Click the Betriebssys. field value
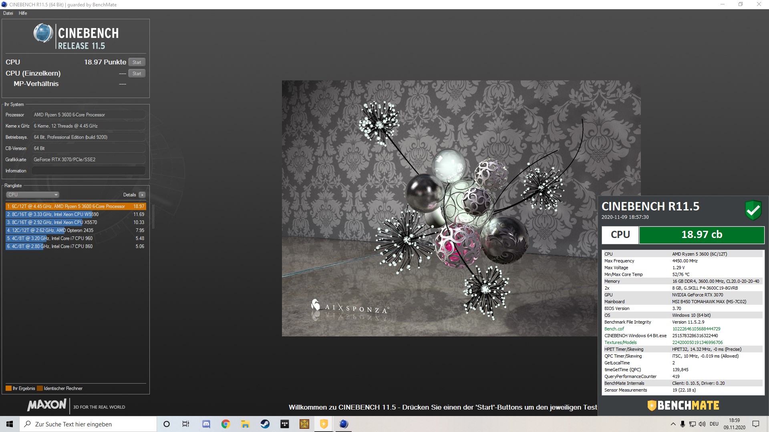 pos(89,137)
